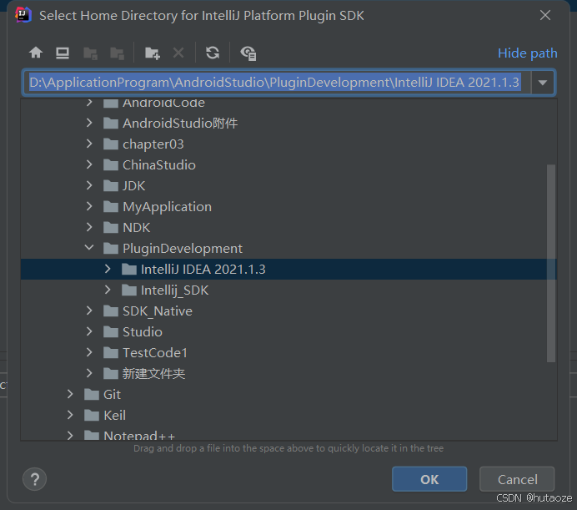Screen dimensions: 577x510
Task: Expand the IntelliJ IDEA 2021.1.3 folder
Action: [x=108, y=269]
